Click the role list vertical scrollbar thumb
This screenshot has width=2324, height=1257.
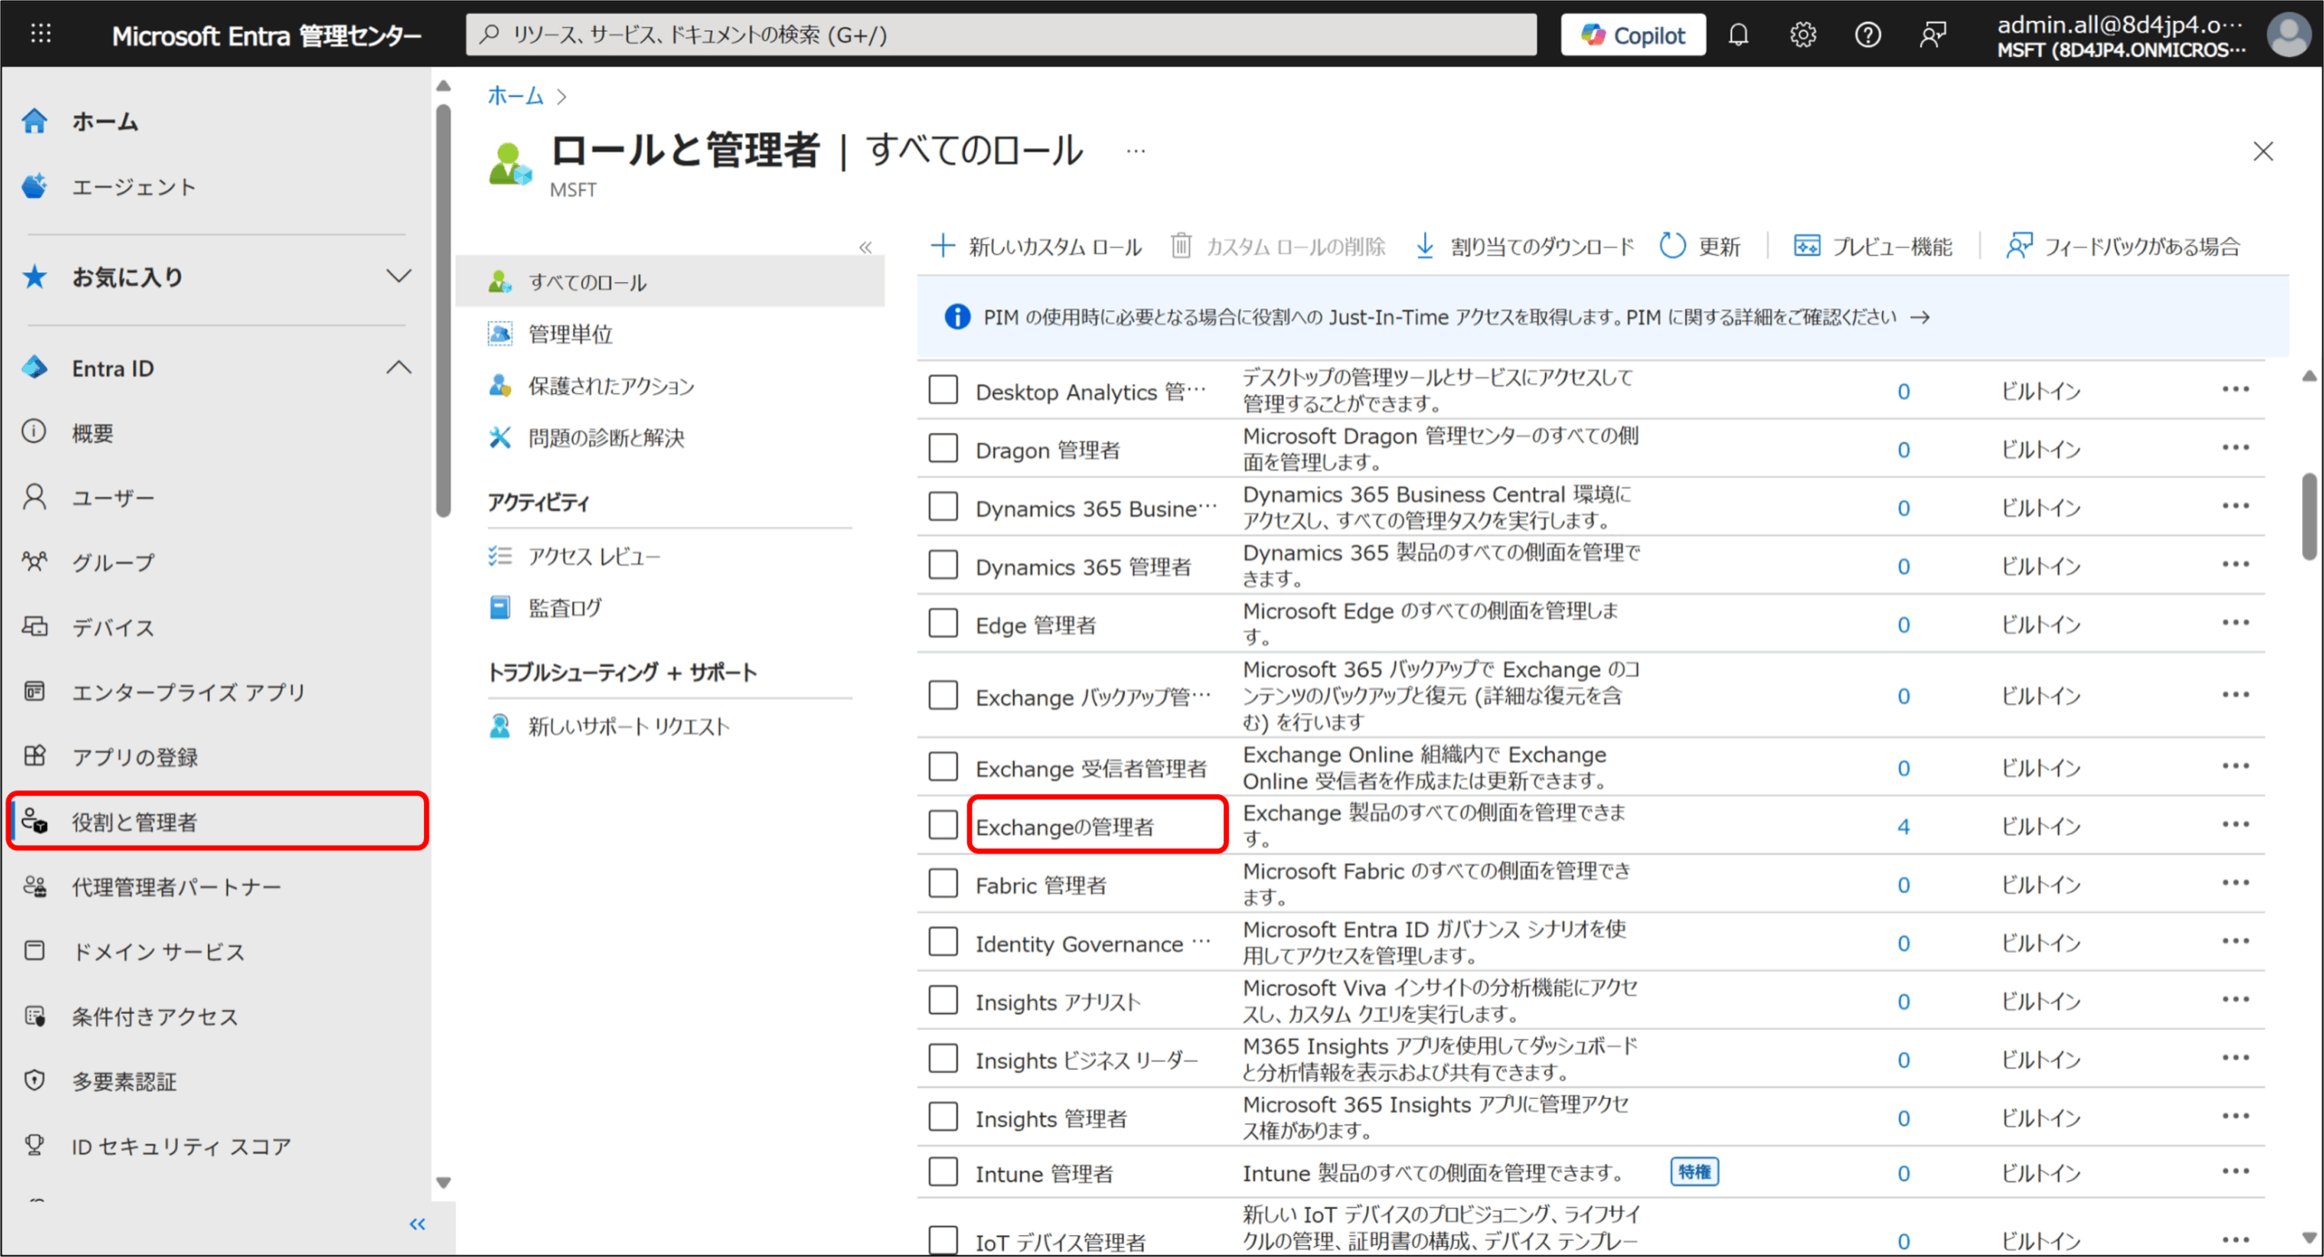coord(2309,517)
